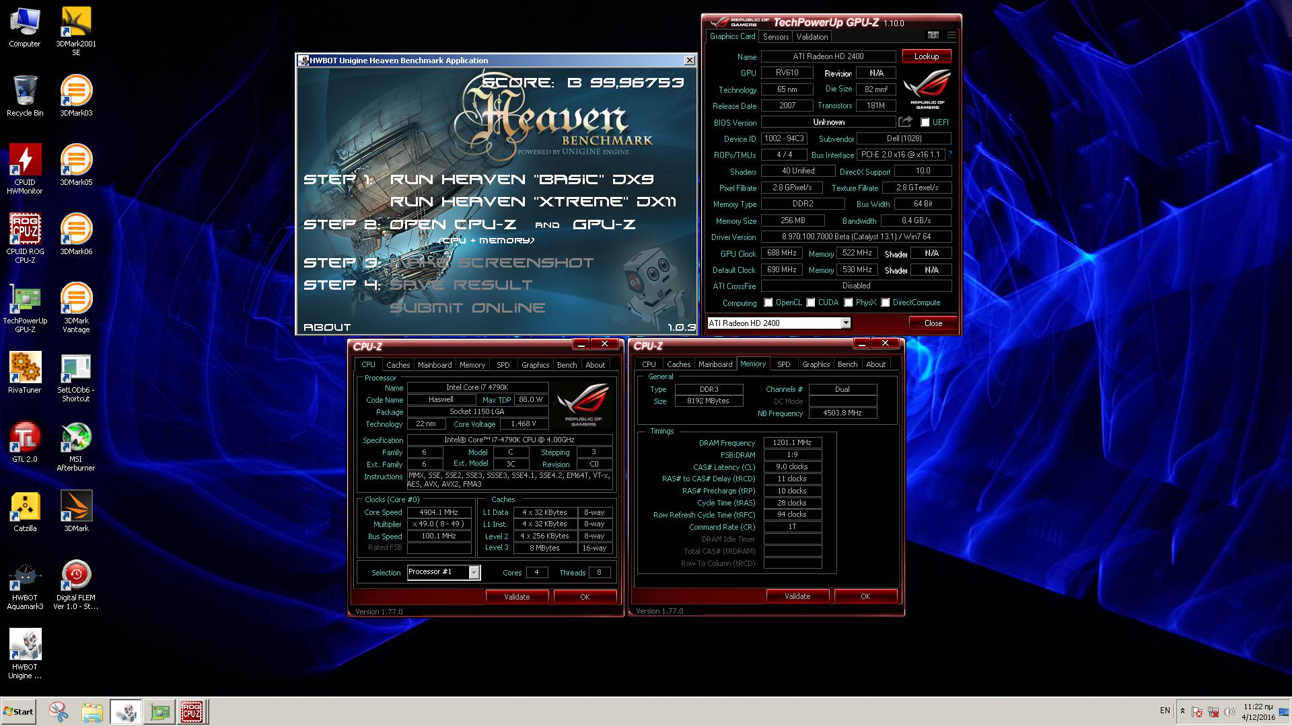1292x726 pixels.
Task: Launch 3DMark05 desktop shortcut
Action: [76, 165]
